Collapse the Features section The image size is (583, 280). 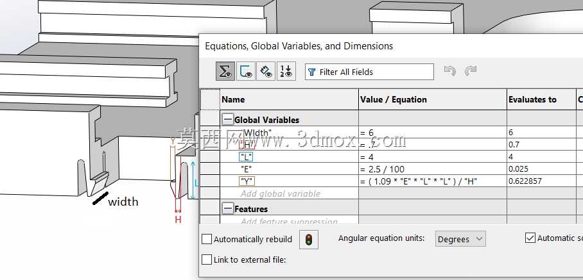pyautogui.click(x=227, y=208)
